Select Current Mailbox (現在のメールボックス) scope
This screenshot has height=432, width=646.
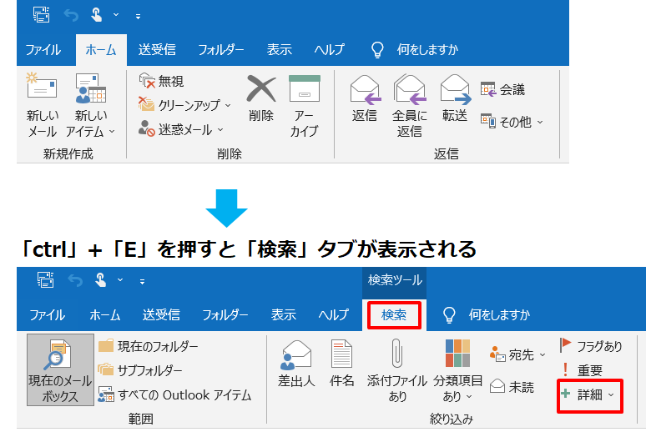click(x=60, y=369)
